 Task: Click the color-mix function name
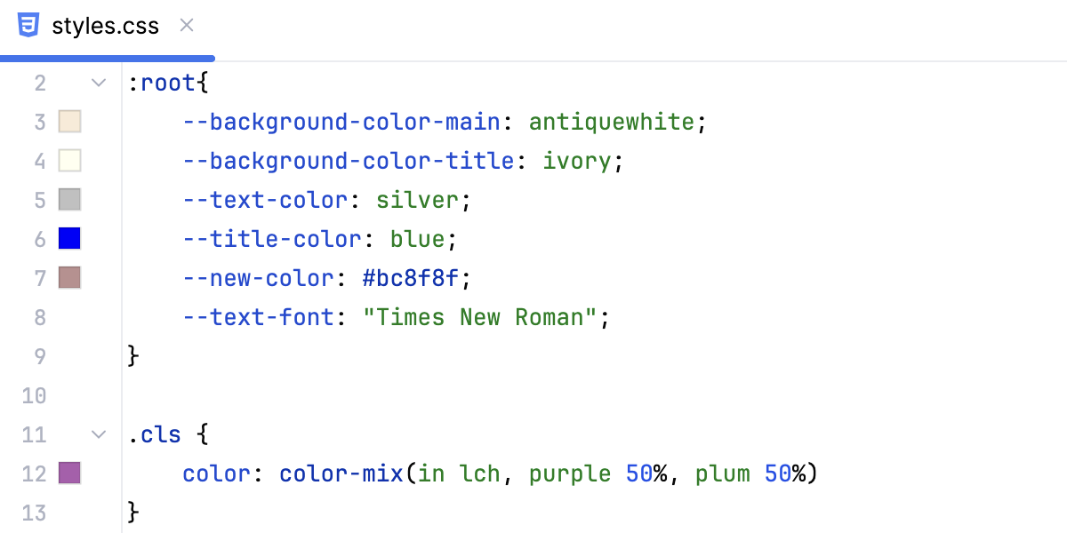[341, 473]
